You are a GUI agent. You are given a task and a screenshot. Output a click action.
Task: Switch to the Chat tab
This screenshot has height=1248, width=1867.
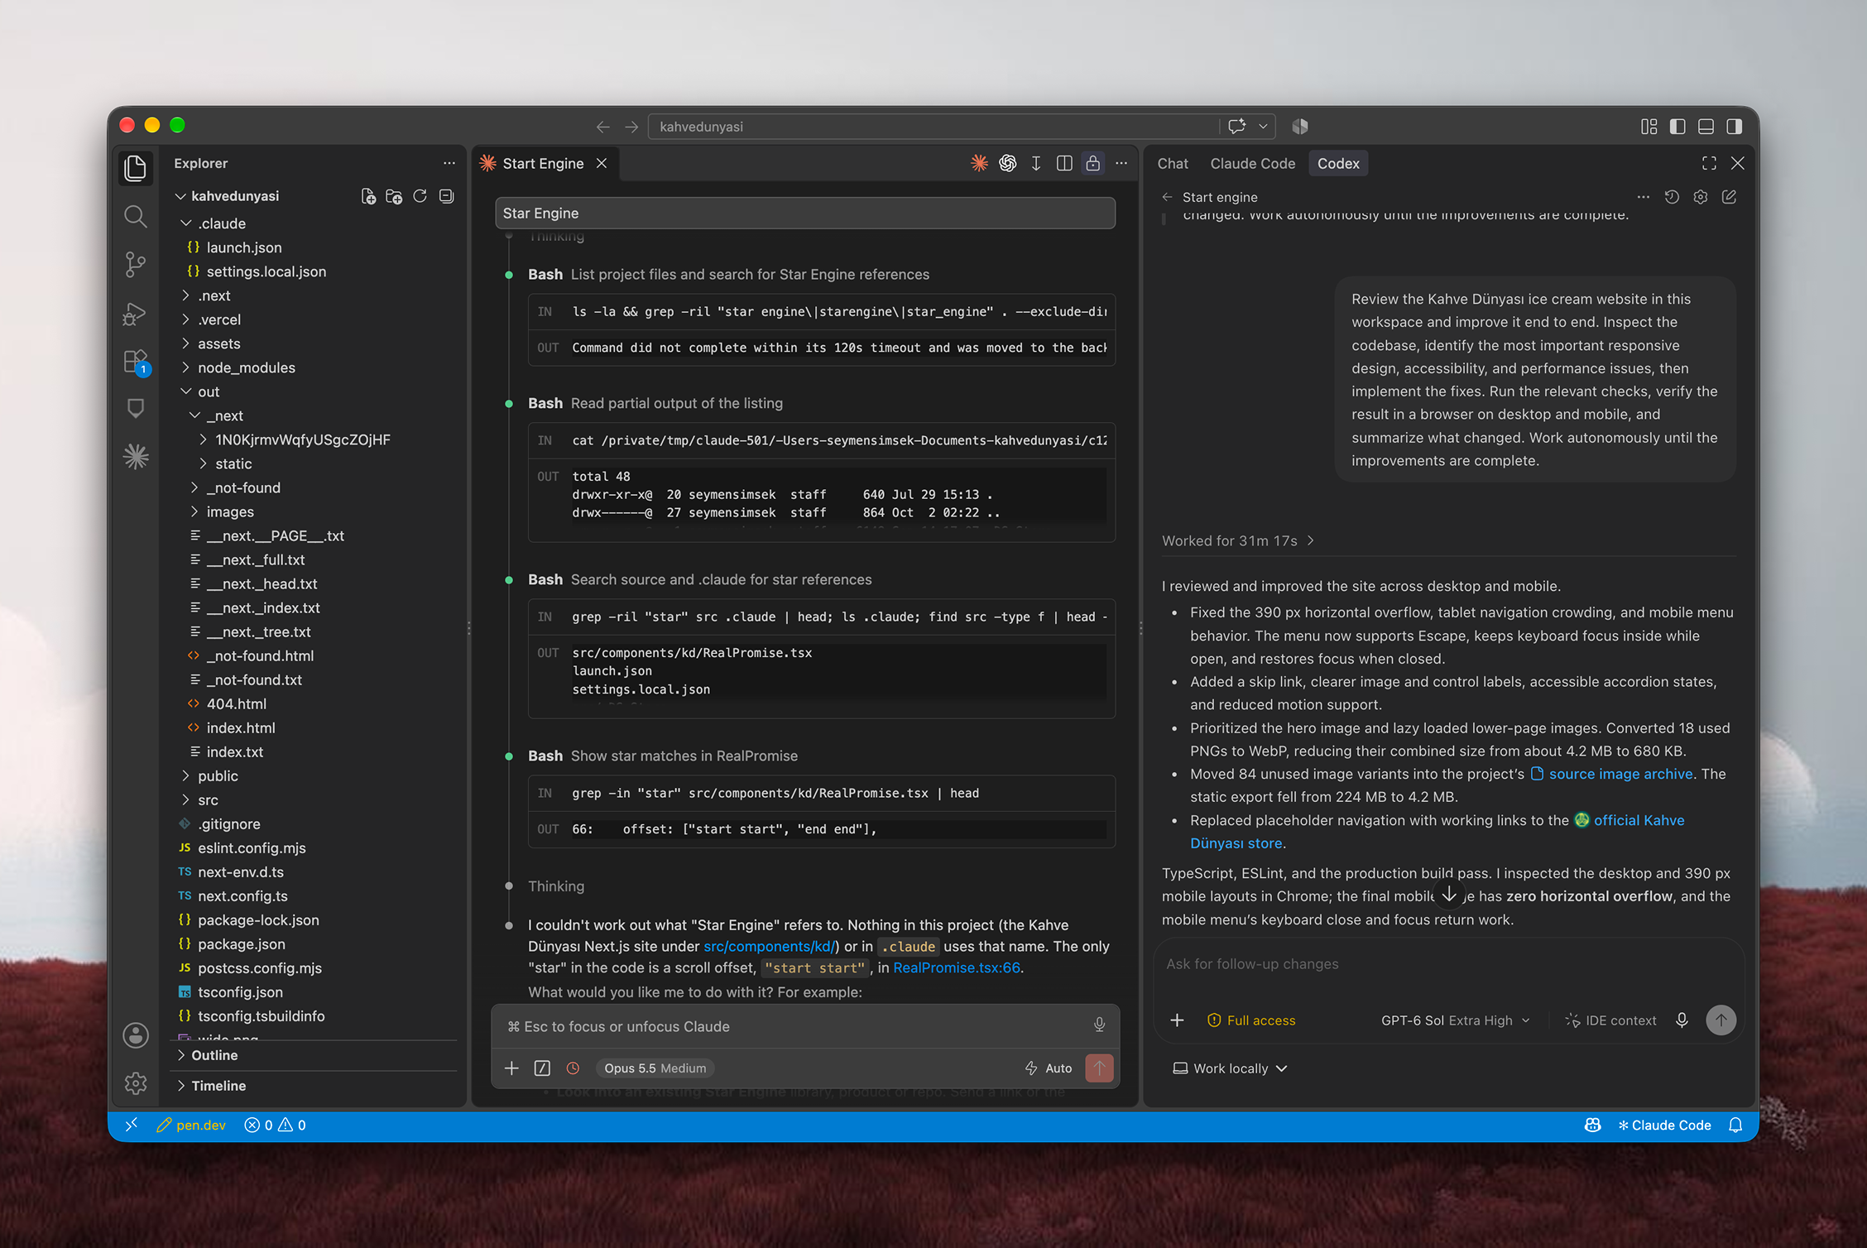click(1173, 163)
